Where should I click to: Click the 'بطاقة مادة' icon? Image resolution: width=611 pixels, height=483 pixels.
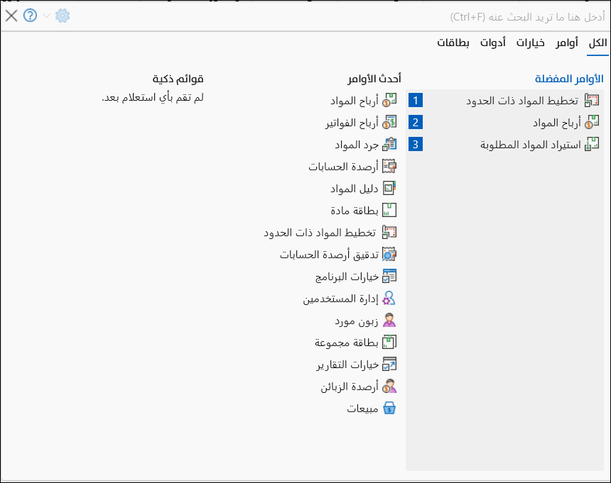click(389, 211)
